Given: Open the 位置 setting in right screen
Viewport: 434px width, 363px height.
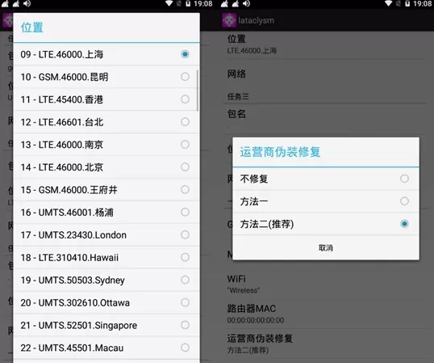Looking at the screenshot, I should coord(327,45).
